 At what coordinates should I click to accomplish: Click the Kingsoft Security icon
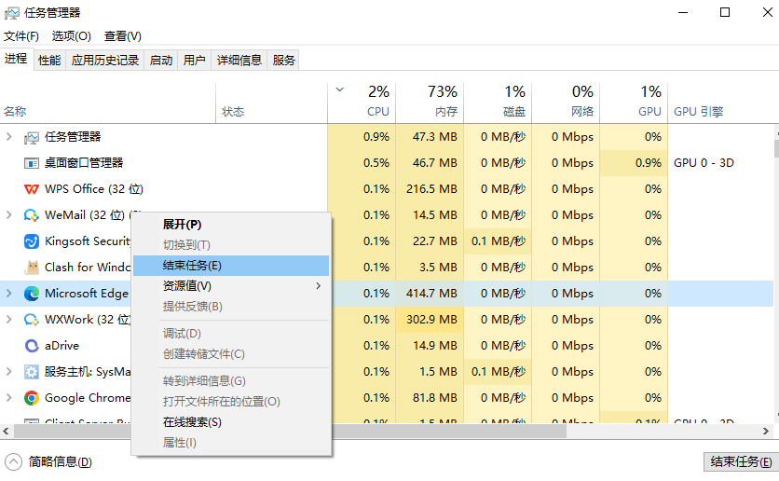click(x=32, y=241)
